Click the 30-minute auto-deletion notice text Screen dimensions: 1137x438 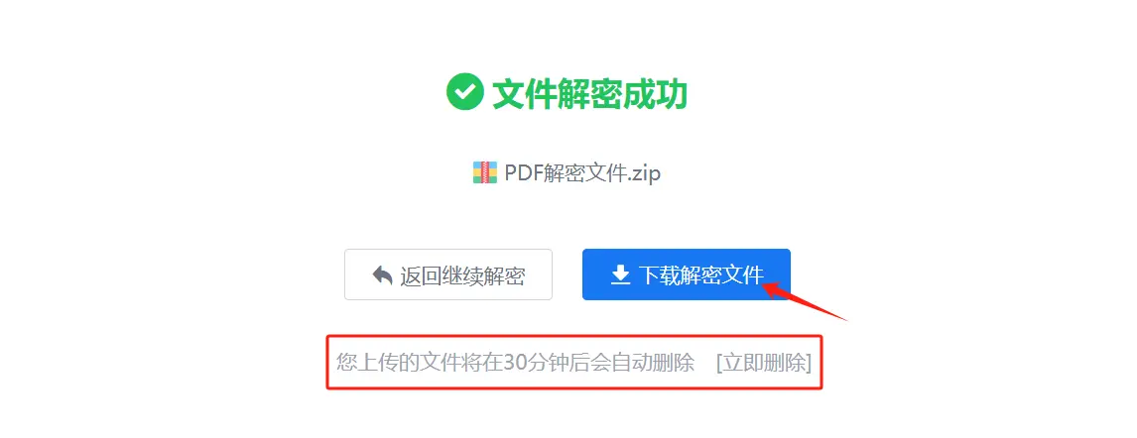point(516,362)
